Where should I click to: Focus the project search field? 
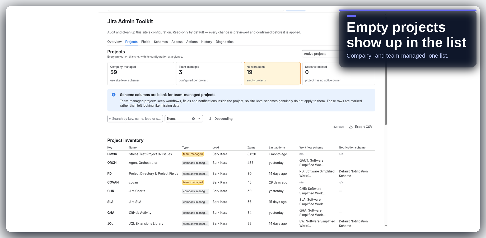[x=135, y=119]
